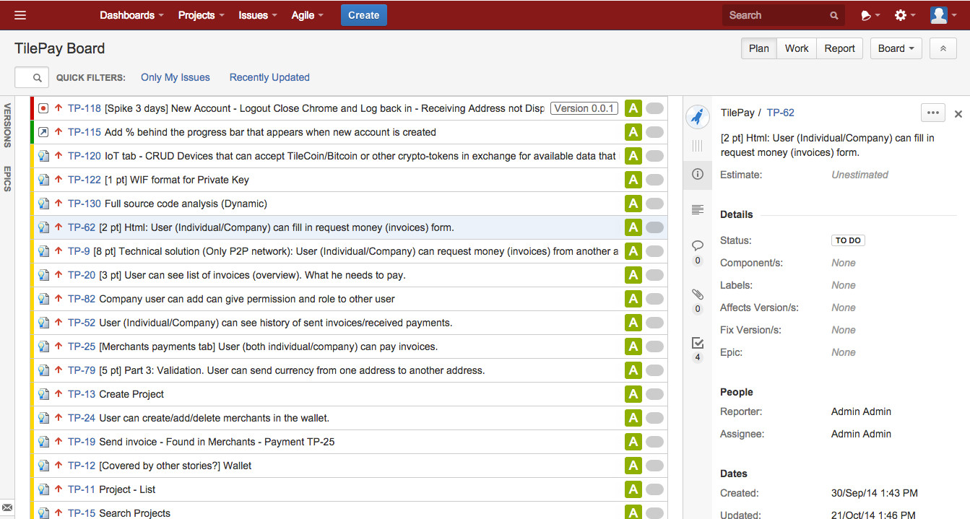Image resolution: width=970 pixels, height=519 pixels.
Task: Click the assignee avatar on TP-19
Action: (x=633, y=442)
